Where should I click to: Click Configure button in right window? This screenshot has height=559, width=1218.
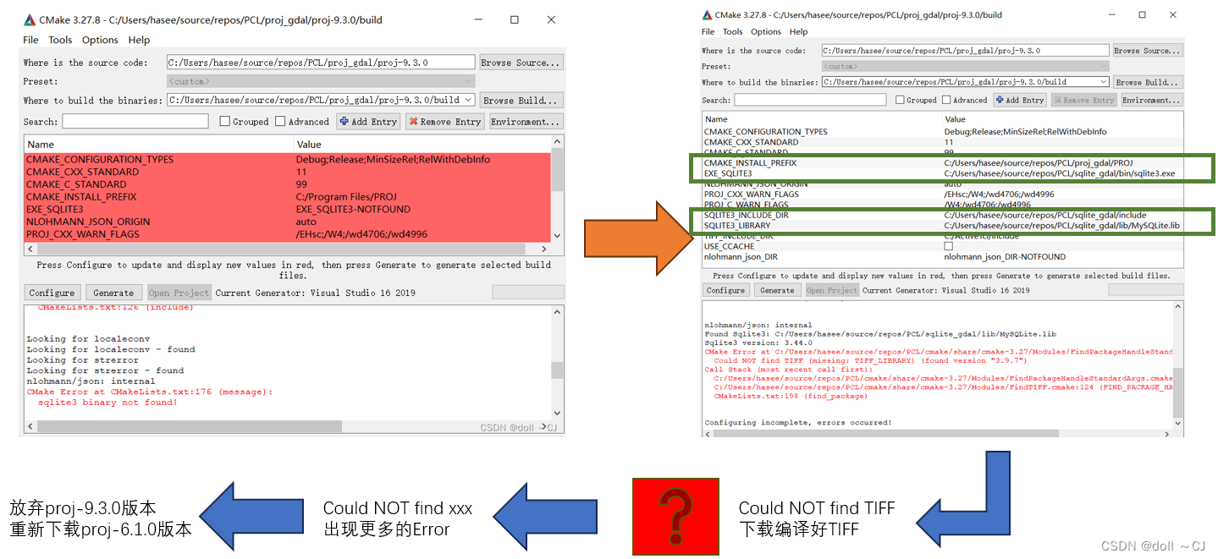(x=725, y=290)
